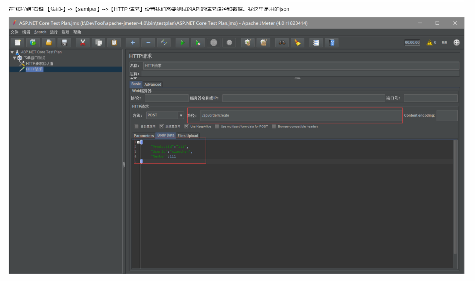Select the 下单接口测试 thread group
The image size is (475, 281).
coord(34,58)
